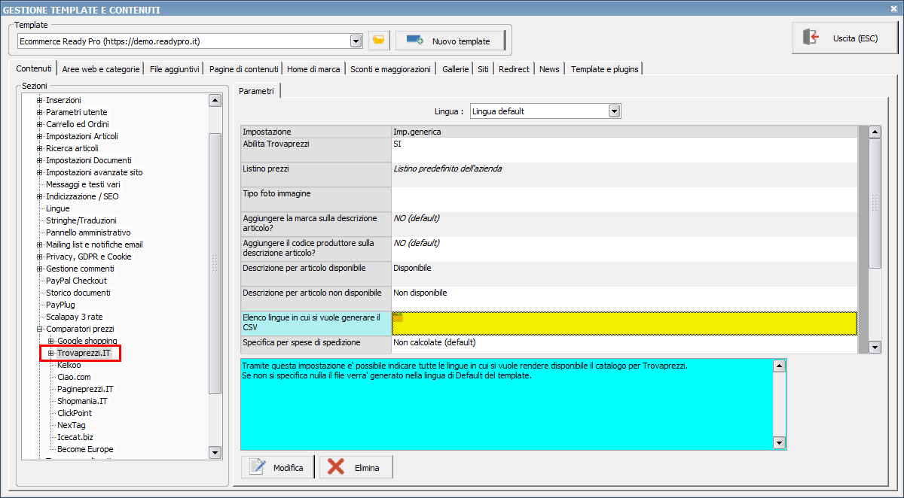Click the Modifica pencil button
Screen dimensions: 904x498
[x=276, y=467]
